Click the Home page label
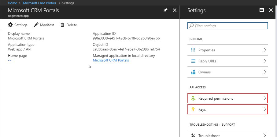Screen dimensions: 277x137 pos(17,56)
